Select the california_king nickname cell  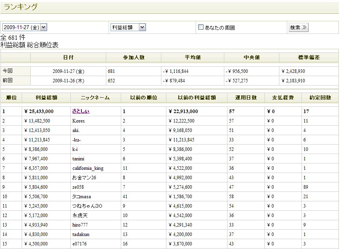pyautogui.click(x=88, y=168)
